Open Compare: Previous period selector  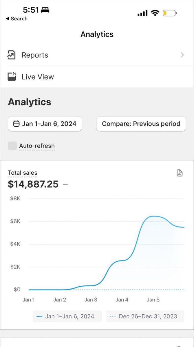click(141, 124)
